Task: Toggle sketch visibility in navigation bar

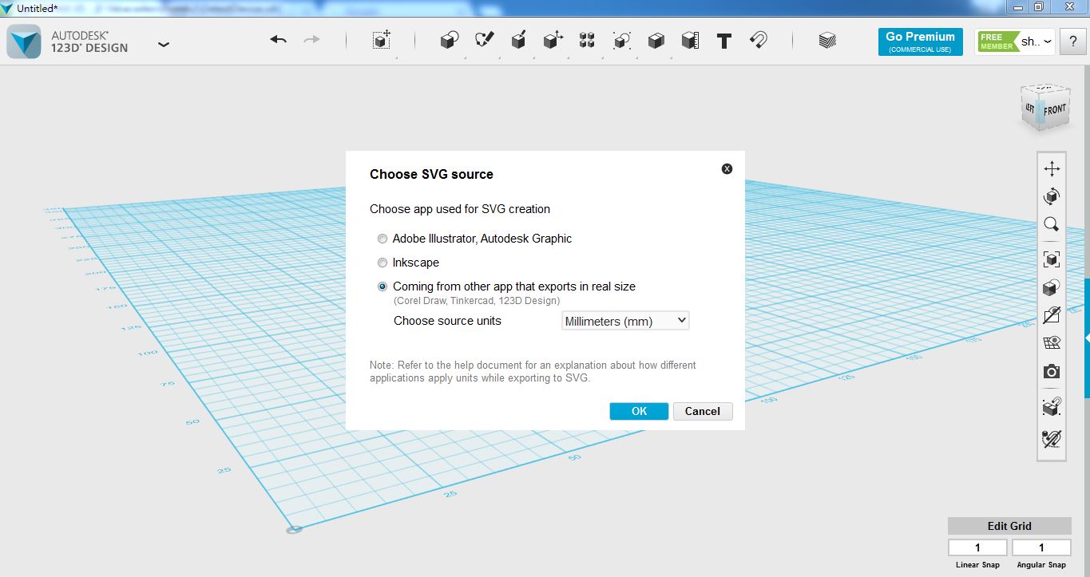Action: pyautogui.click(x=1052, y=315)
